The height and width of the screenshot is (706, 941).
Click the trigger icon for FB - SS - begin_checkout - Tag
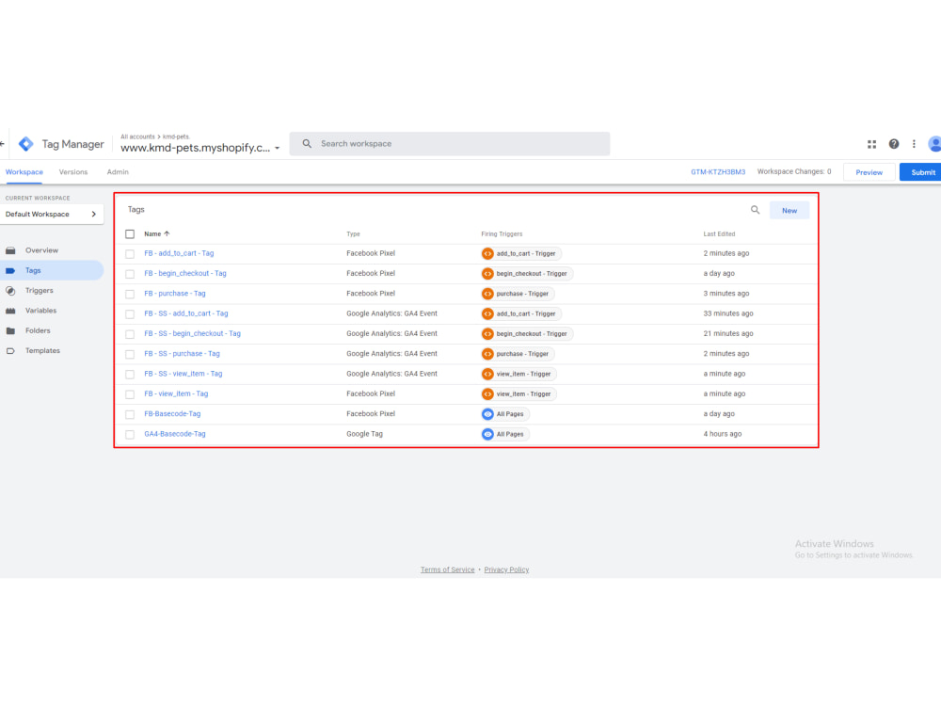[x=487, y=334]
